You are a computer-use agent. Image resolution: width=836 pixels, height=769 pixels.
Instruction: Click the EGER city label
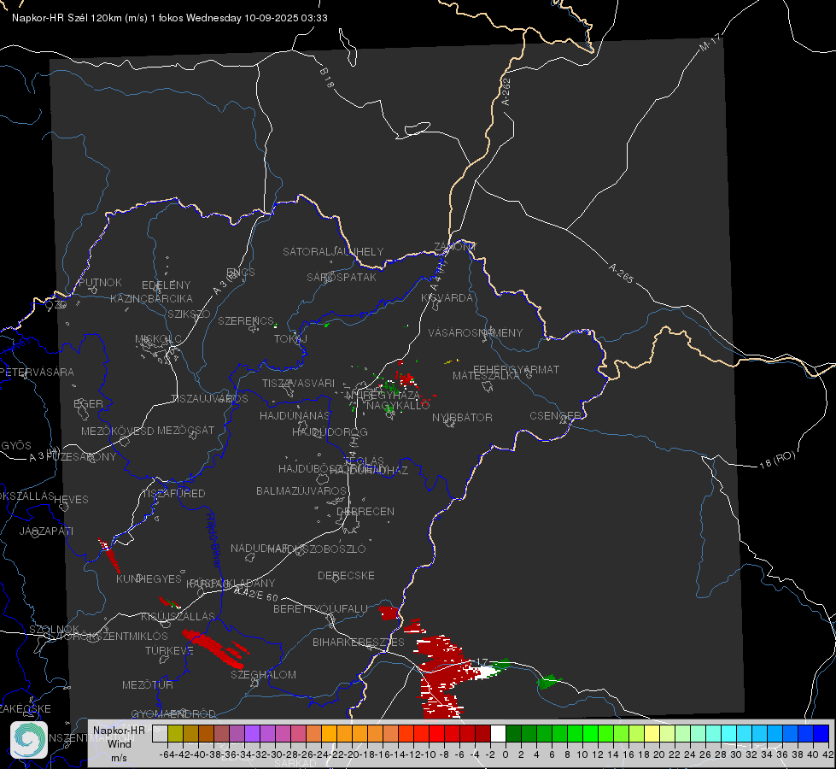point(89,404)
